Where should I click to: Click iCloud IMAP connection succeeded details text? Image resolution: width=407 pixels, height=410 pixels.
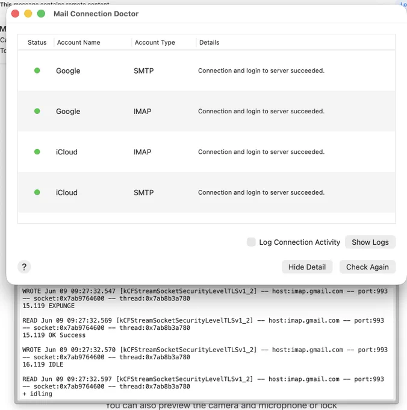(261, 152)
